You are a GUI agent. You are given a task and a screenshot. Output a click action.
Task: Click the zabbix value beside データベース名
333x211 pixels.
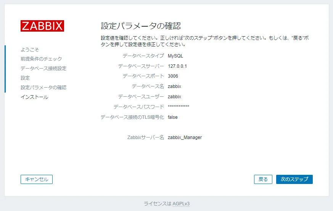174,86
